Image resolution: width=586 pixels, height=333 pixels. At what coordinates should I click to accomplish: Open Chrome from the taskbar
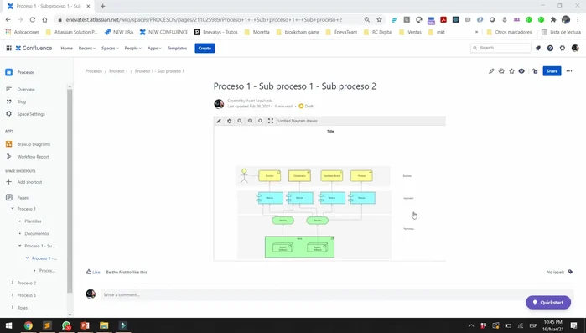[x=29, y=325]
